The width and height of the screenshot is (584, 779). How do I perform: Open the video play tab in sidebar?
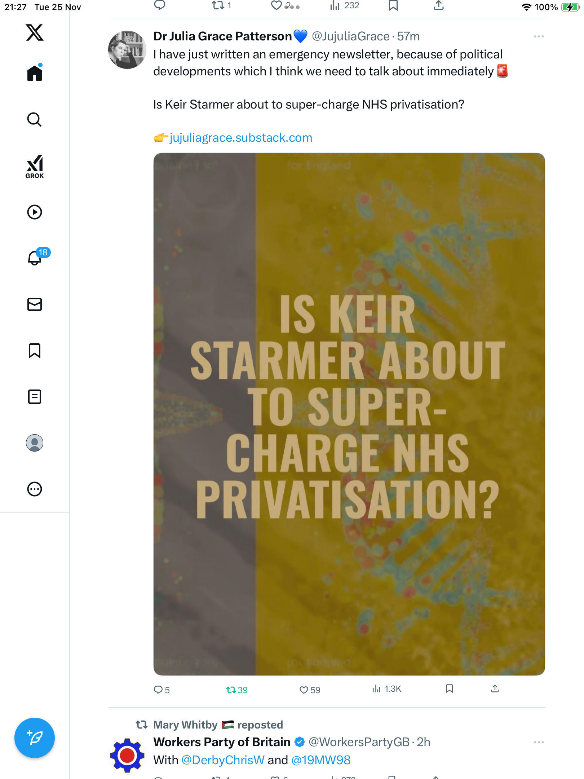coord(35,212)
